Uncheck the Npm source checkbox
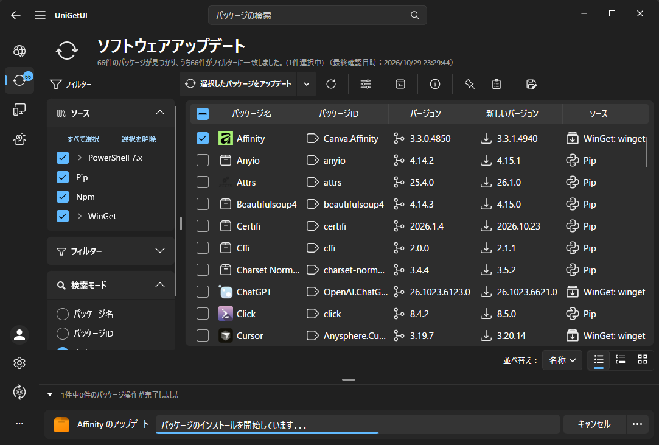Screen dimensions: 659x445 (x=63, y=197)
